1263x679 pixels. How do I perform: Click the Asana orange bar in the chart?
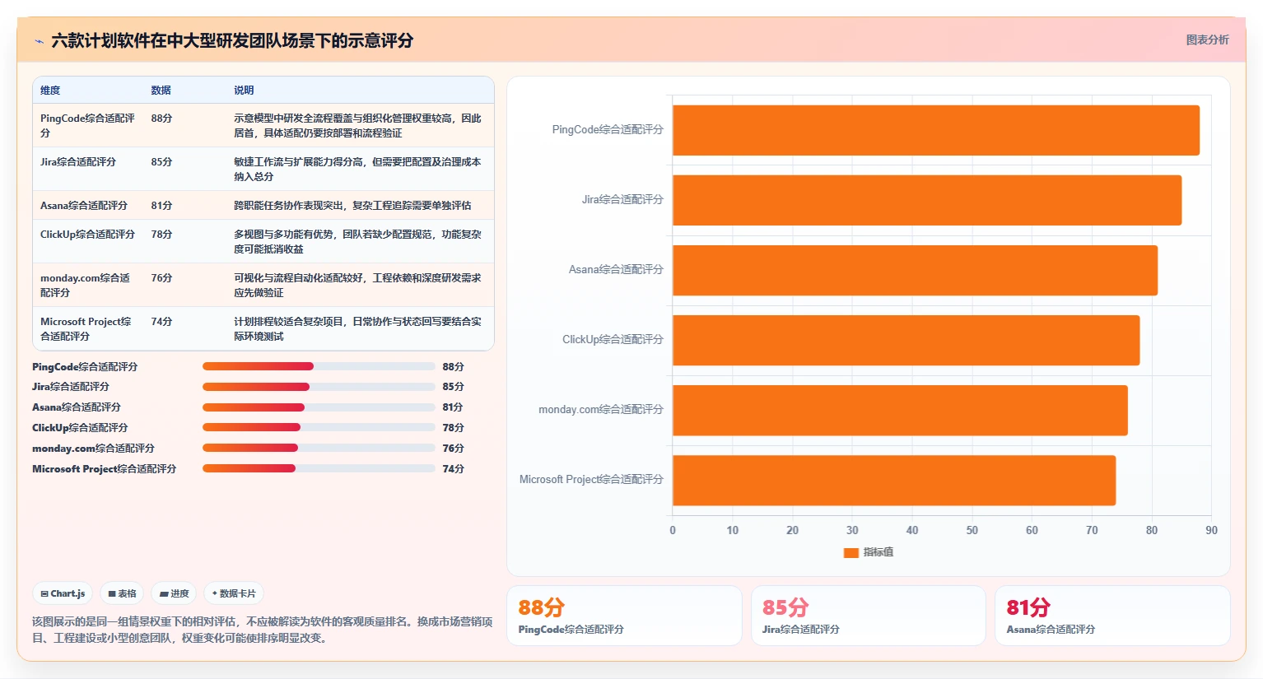(915, 270)
